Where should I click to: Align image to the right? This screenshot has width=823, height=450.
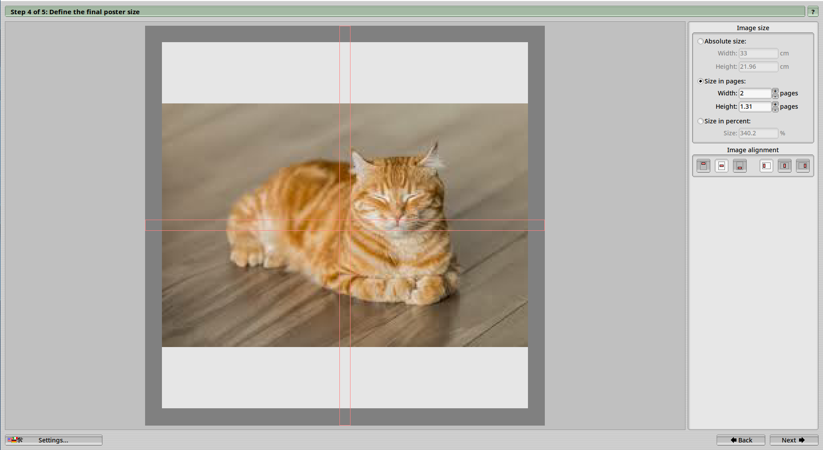(x=803, y=166)
